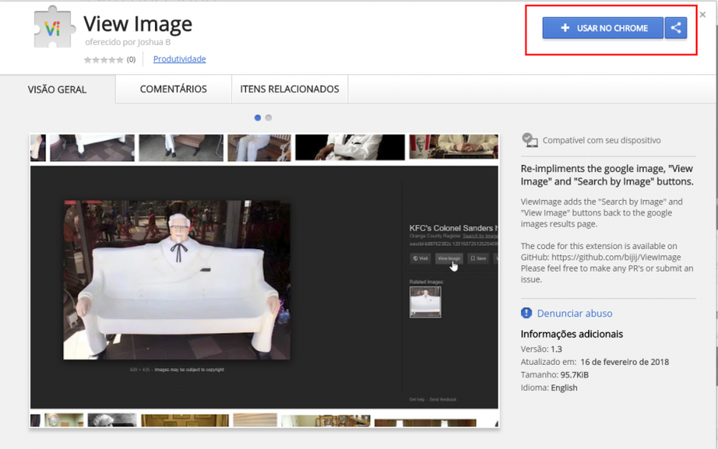718x449 pixels.
Task: Click the View Image extension title
Action: click(x=137, y=24)
